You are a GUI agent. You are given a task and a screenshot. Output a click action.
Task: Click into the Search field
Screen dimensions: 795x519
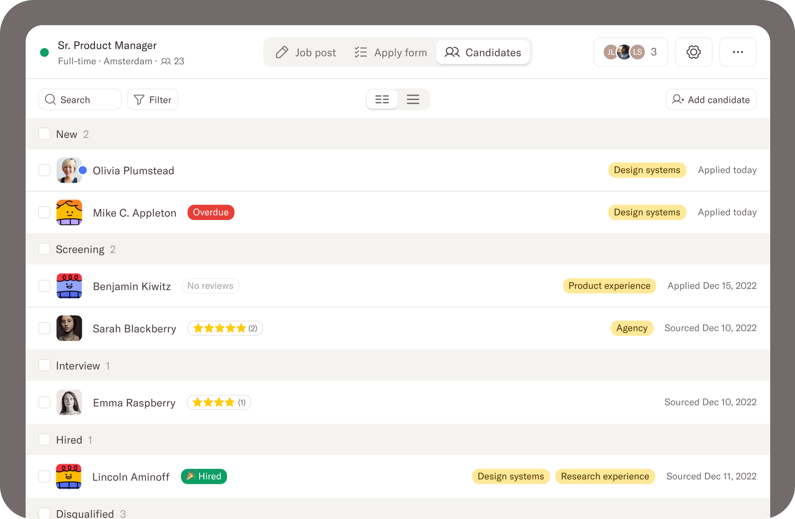click(80, 100)
